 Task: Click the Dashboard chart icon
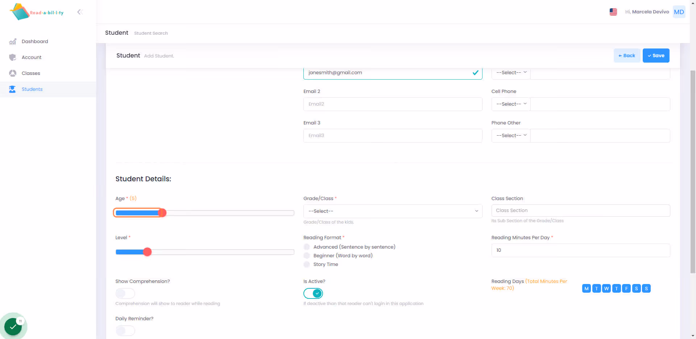tap(13, 41)
